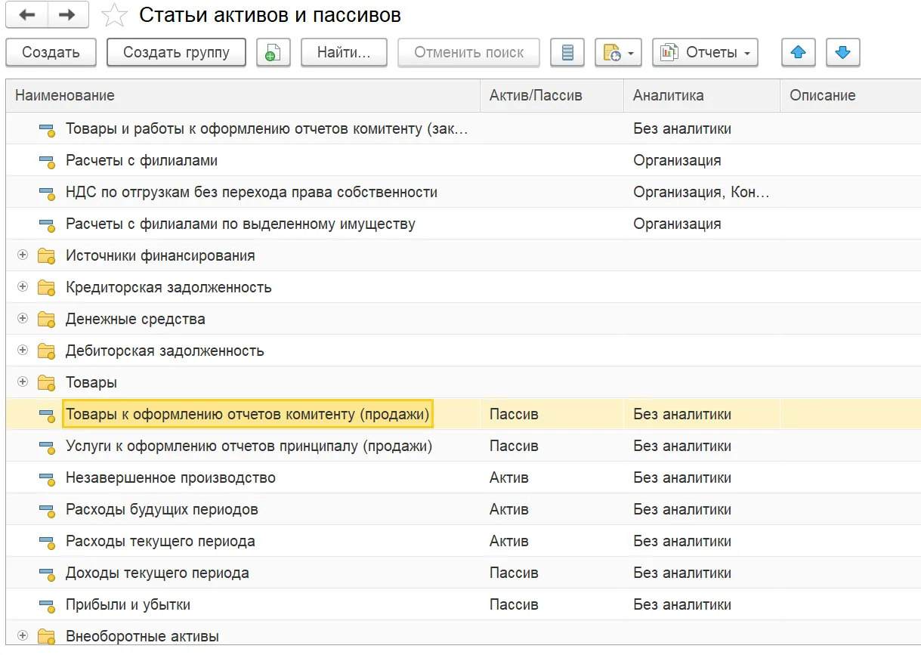This screenshot has height=655, width=921.
Task: Move item down with blue arrow
Action: point(843,53)
